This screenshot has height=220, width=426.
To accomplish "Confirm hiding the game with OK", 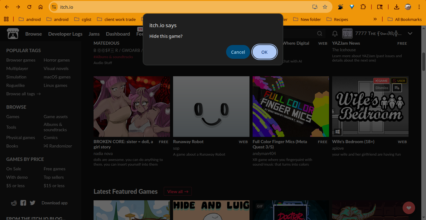I will (264, 52).
